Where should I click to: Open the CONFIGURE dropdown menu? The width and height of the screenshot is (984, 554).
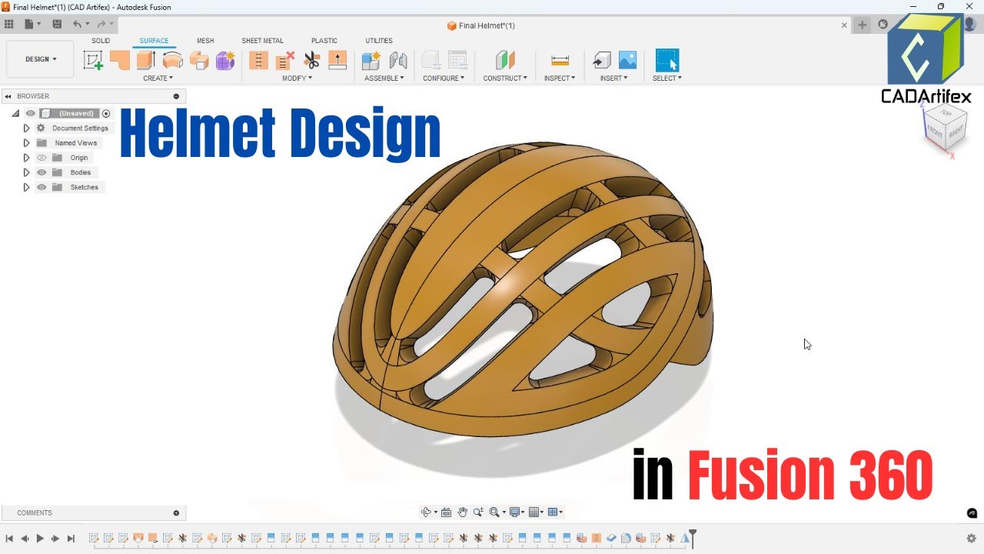tap(444, 78)
